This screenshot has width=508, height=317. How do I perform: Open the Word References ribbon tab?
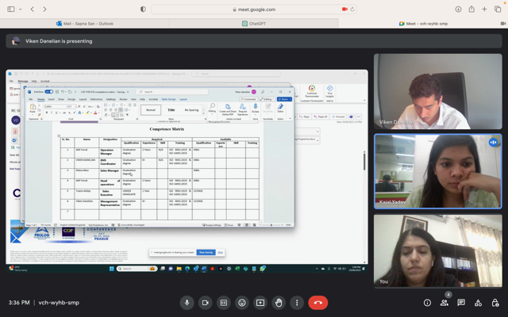point(96,99)
